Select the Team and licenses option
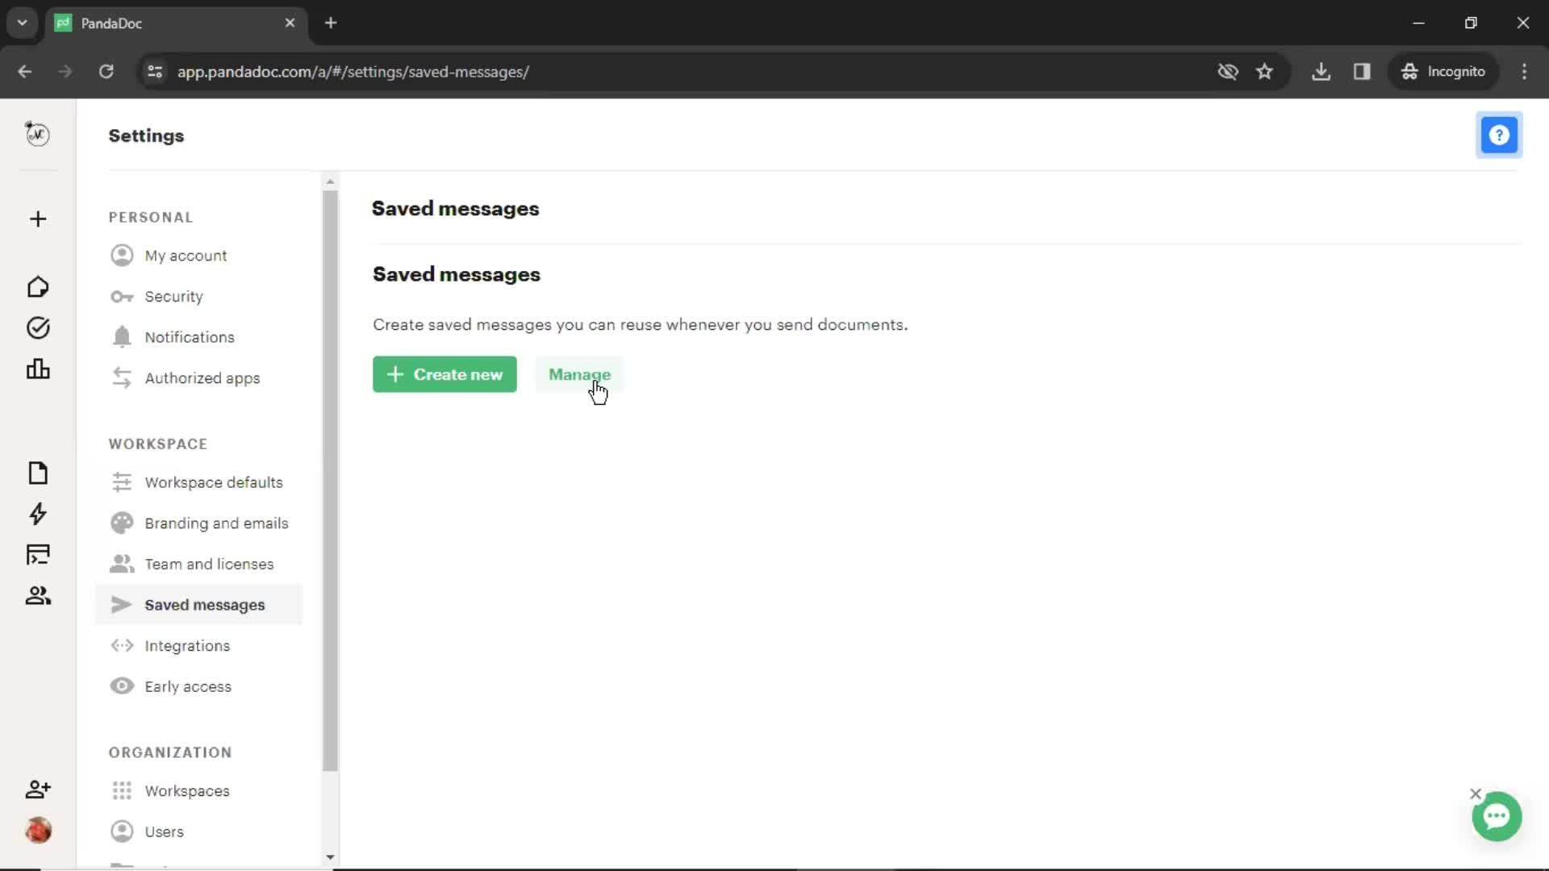The height and width of the screenshot is (871, 1549). pyautogui.click(x=208, y=564)
